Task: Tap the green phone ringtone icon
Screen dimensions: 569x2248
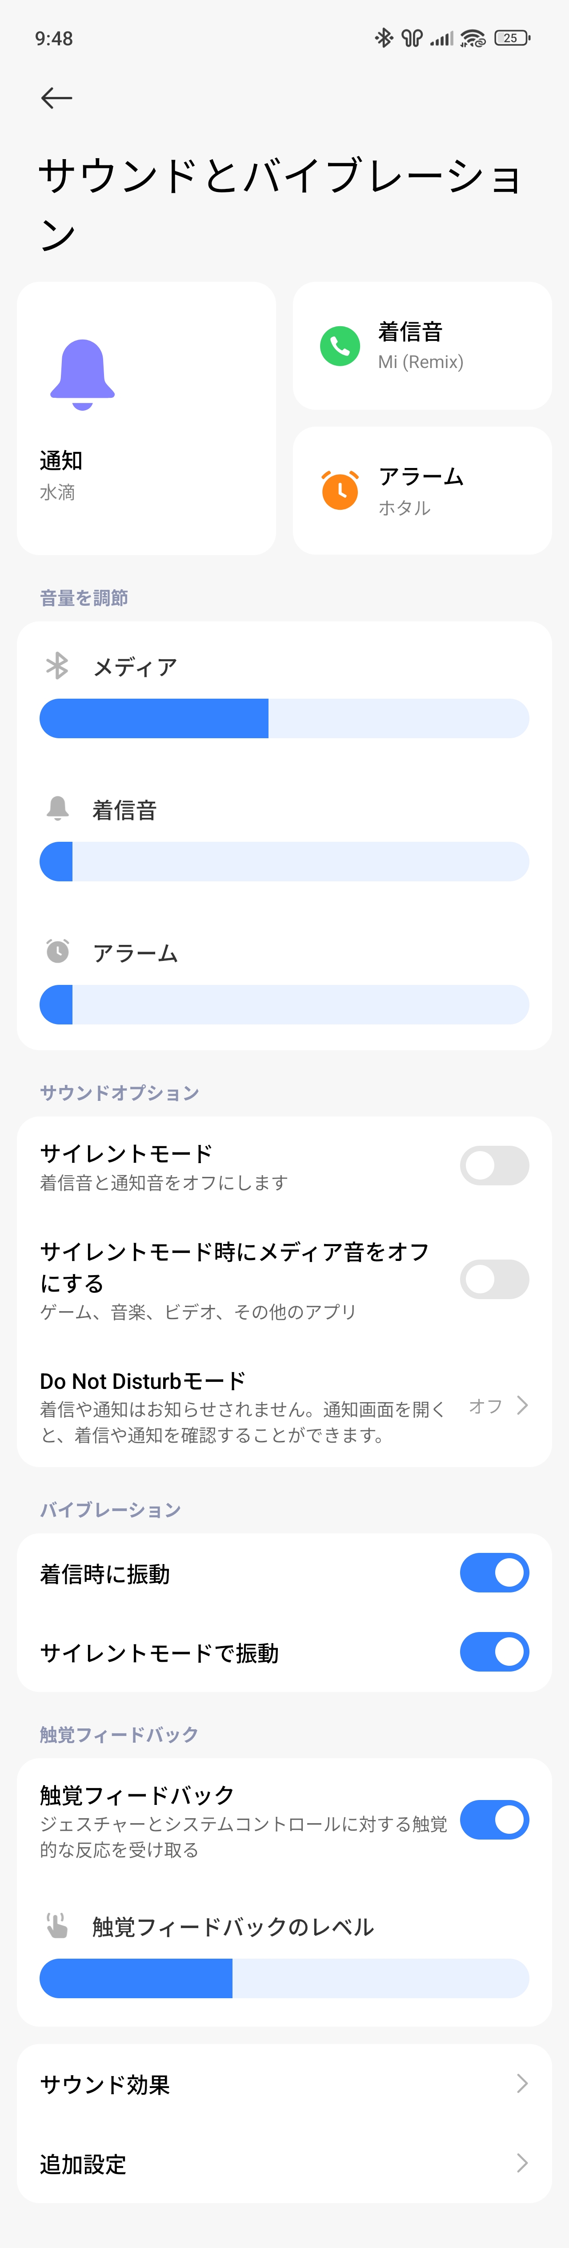Action: click(341, 347)
